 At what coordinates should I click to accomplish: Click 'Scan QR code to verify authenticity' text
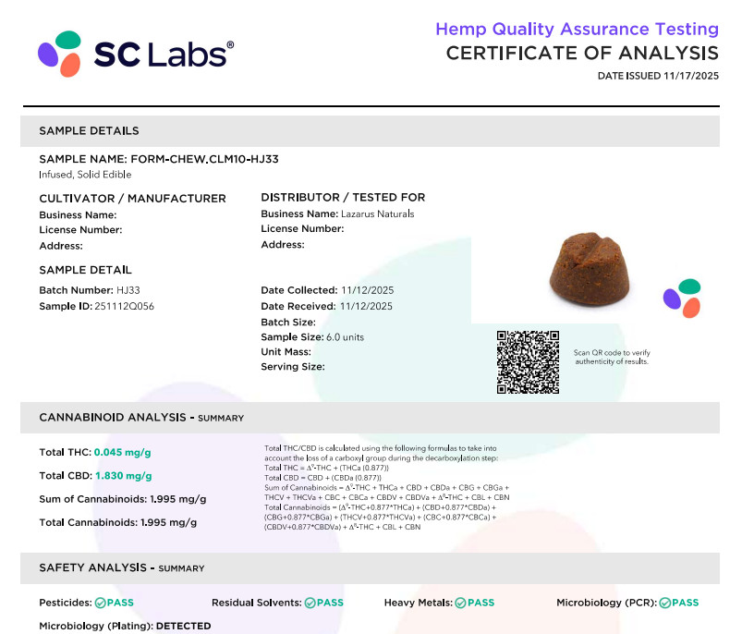(x=612, y=358)
